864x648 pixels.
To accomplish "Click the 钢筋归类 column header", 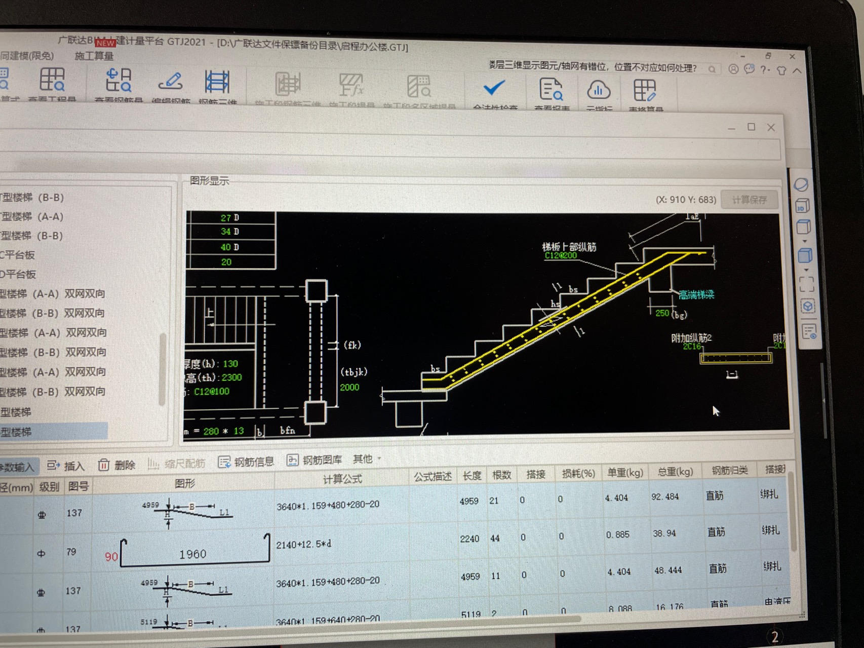I will coord(730,470).
